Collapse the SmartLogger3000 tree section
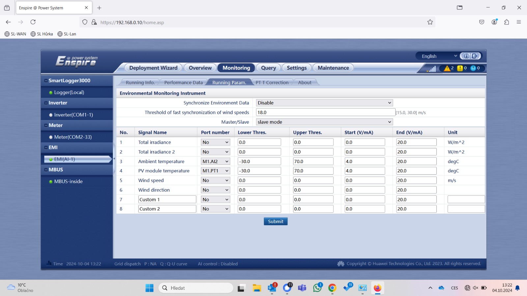 46,81
